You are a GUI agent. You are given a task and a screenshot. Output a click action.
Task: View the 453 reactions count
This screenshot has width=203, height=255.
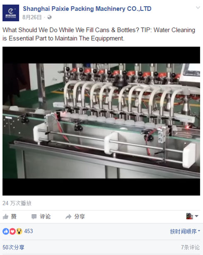(29, 231)
